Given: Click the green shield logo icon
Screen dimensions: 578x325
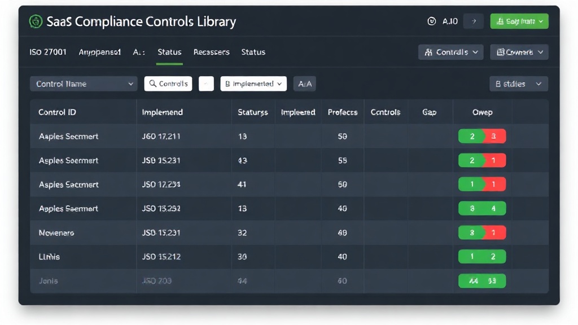Looking at the screenshot, I should [36, 21].
